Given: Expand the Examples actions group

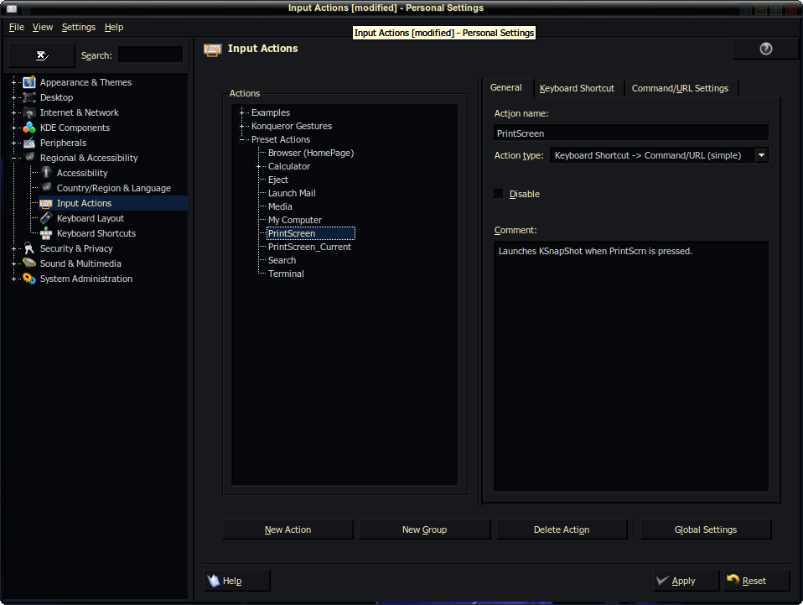Looking at the screenshot, I should [x=241, y=112].
